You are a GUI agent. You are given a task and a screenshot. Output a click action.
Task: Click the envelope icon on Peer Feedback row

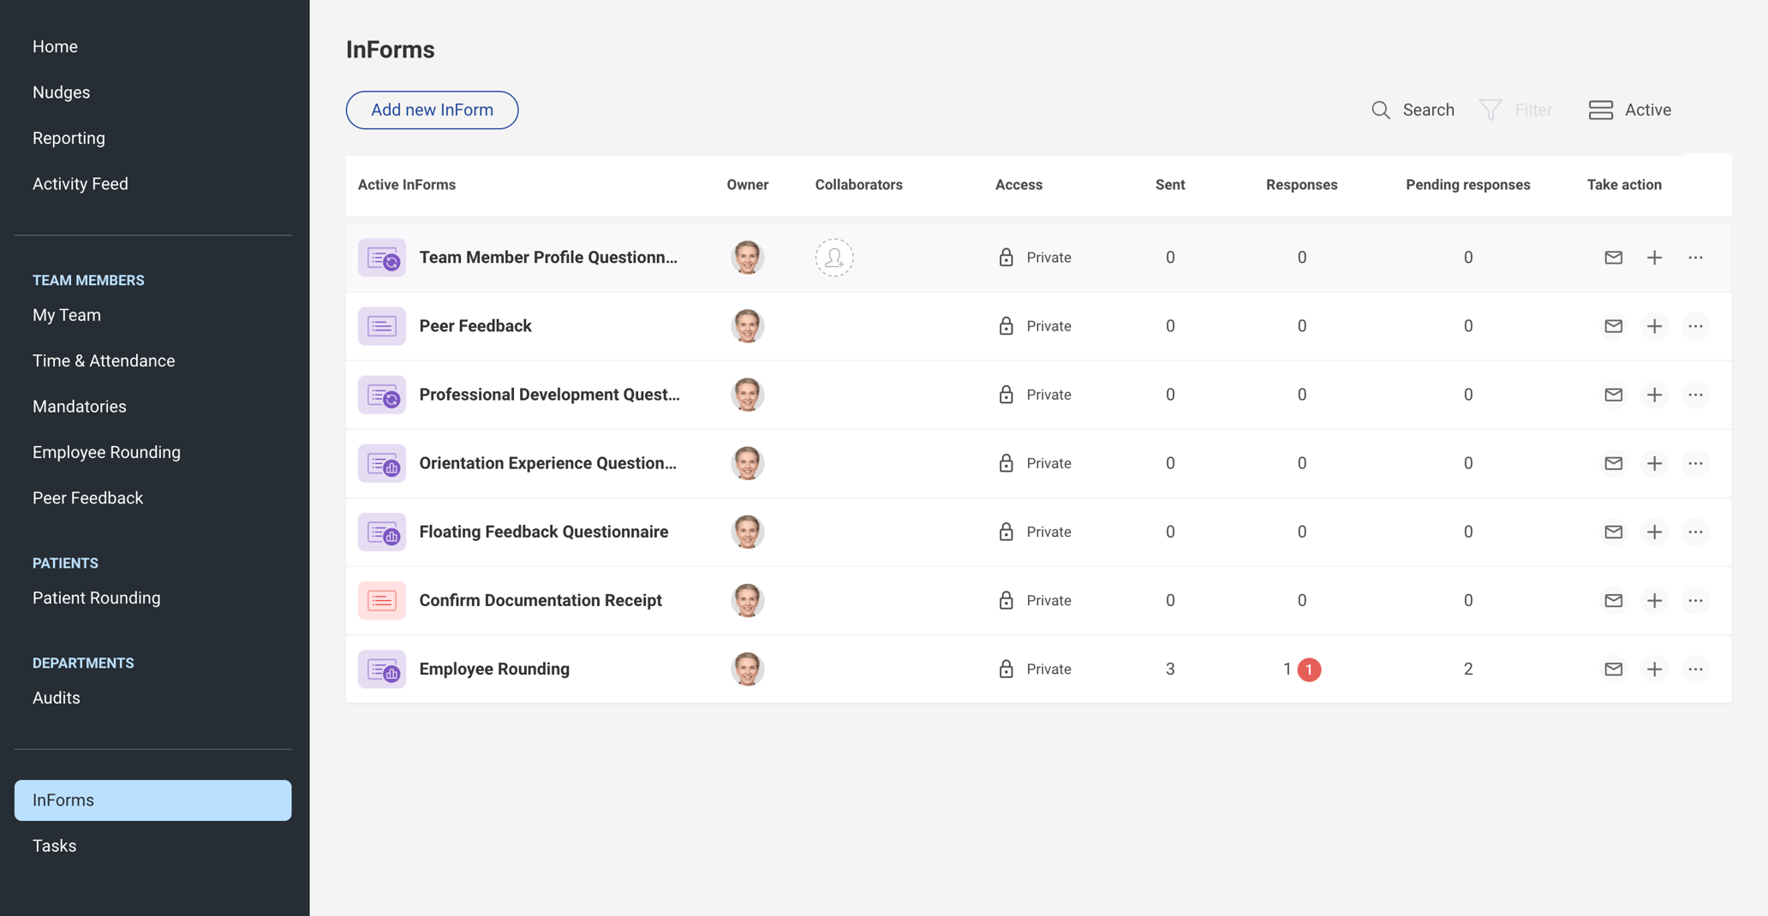tap(1613, 326)
